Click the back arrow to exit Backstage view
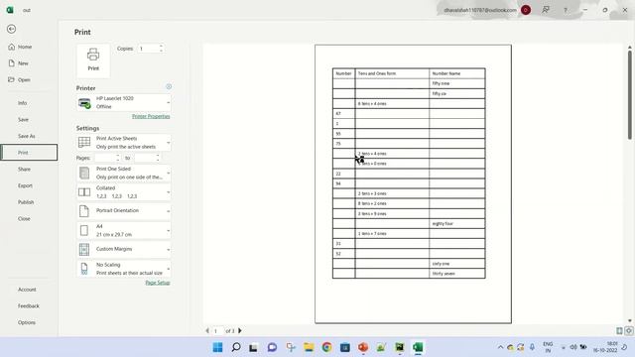The image size is (635, 357). tap(11, 29)
